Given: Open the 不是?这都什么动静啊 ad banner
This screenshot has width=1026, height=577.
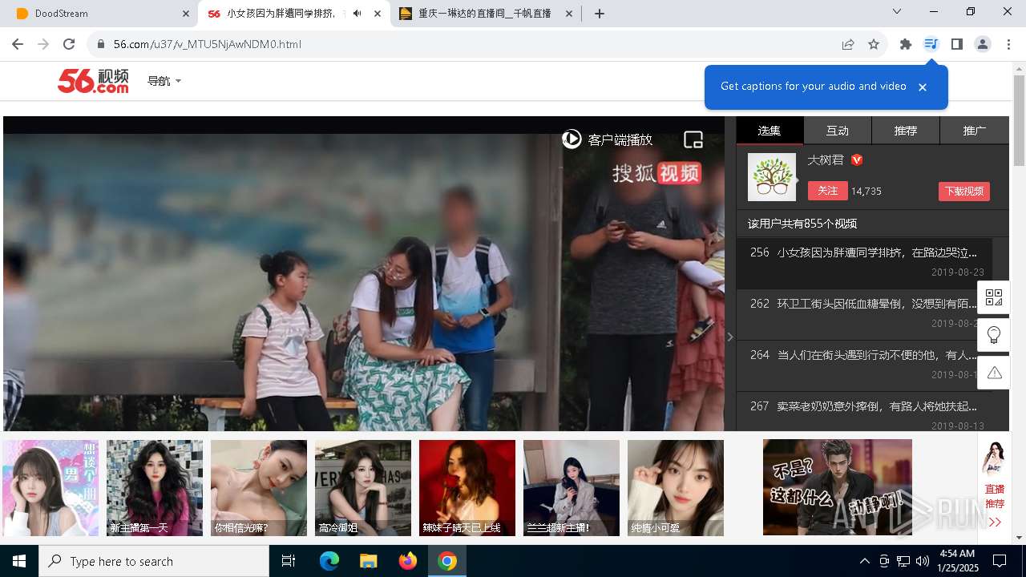Looking at the screenshot, I should pyautogui.click(x=838, y=487).
